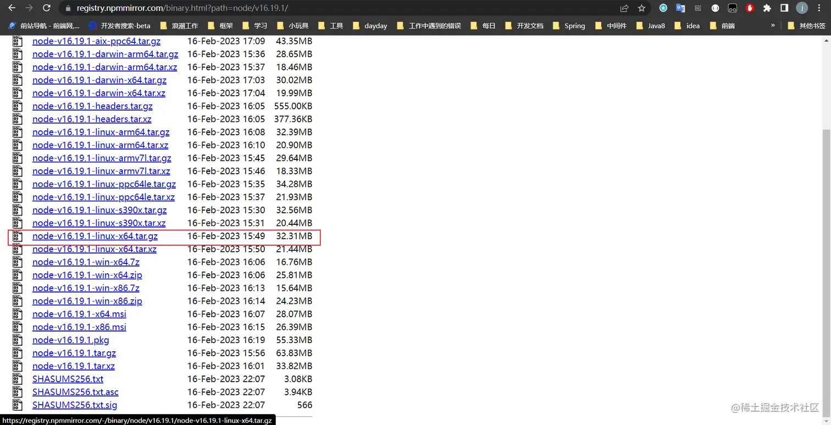
Task: Open the 每日 bookmark folder
Action: 483,26
